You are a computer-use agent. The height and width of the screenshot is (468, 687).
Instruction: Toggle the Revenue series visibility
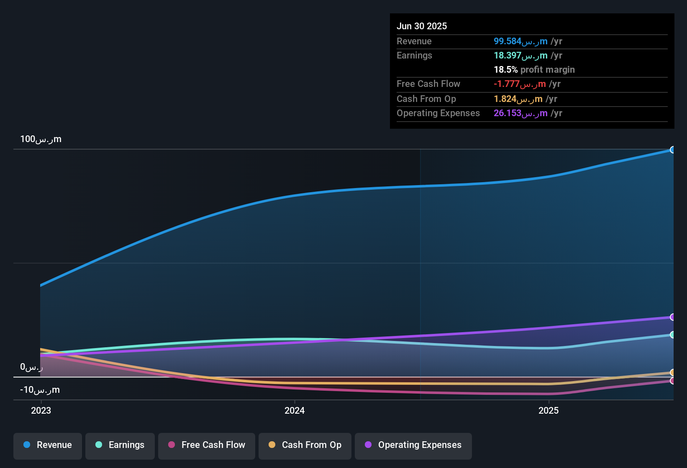click(x=47, y=445)
